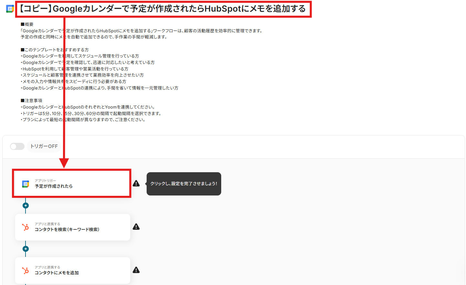466x285 pixels.
Task: Click the bullet about スケジュール管理を行っている方
Action: coord(80,56)
